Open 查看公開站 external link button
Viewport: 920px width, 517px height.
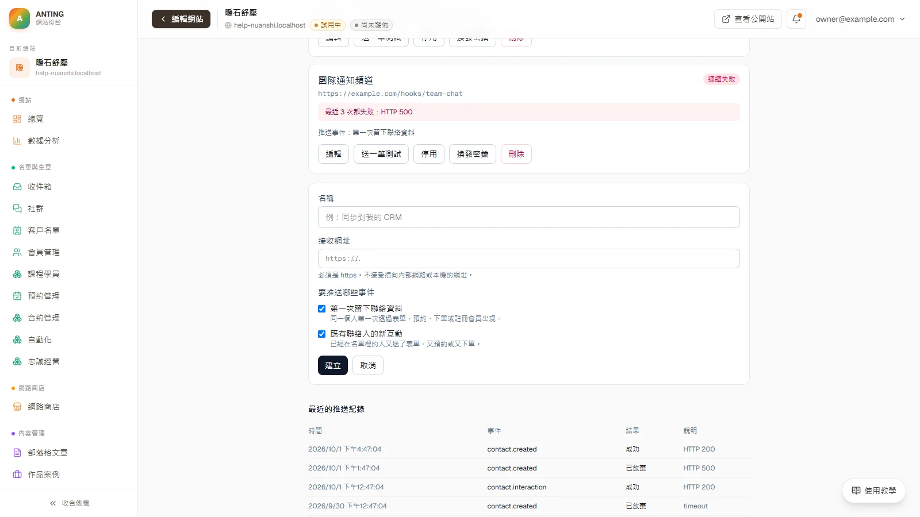click(x=748, y=19)
